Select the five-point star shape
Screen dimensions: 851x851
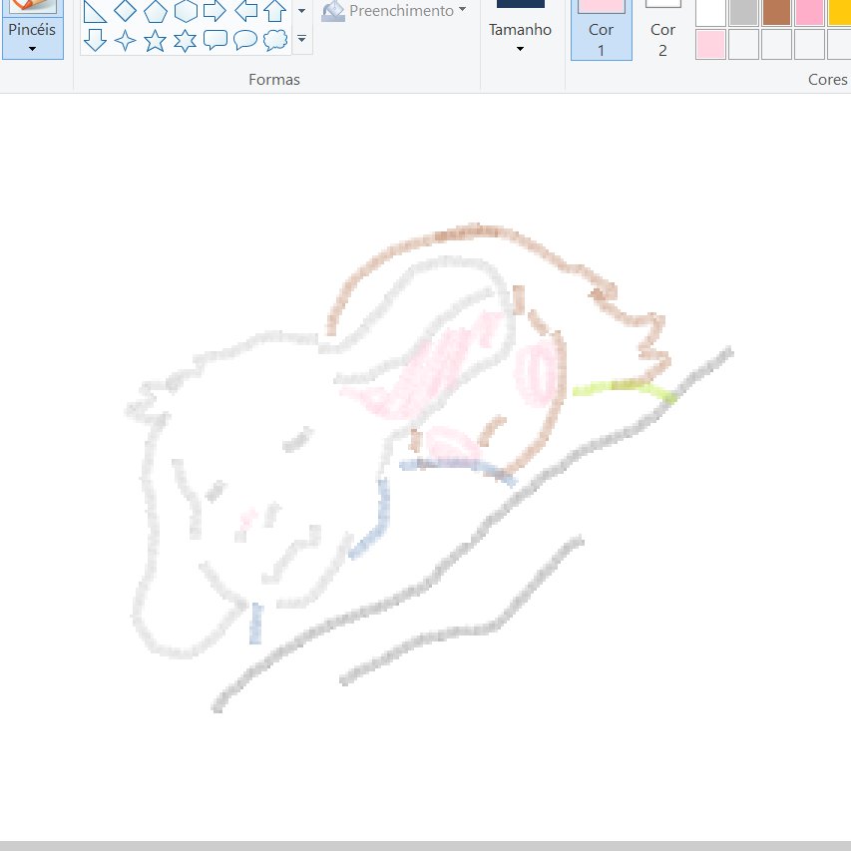tap(156, 41)
